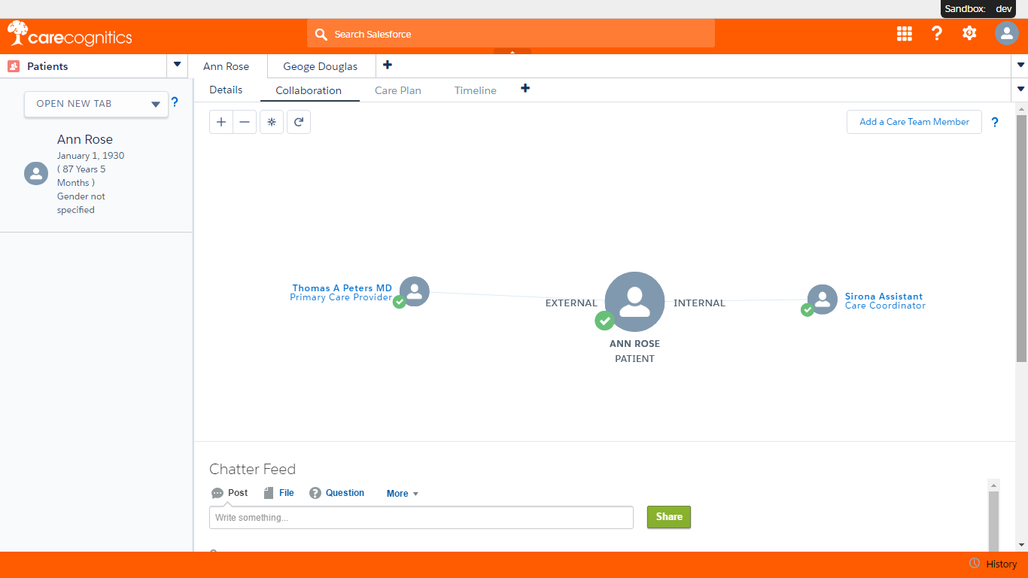Open the App Launcher grid icon
Image resolution: width=1028 pixels, height=578 pixels.
point(905,33)
